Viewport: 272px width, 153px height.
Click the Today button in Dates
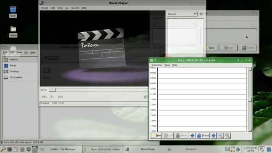[203, 136]
